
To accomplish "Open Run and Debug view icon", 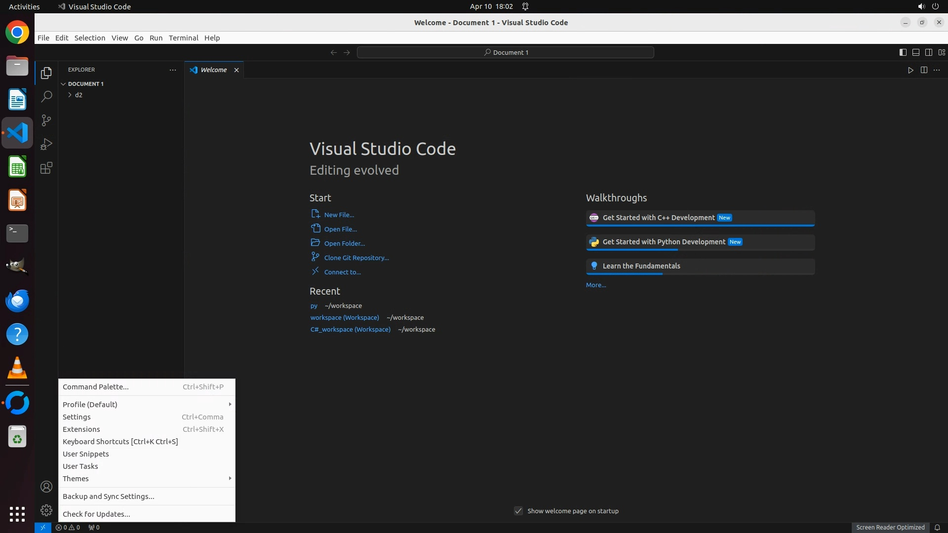I will click(x=46, y=144).
